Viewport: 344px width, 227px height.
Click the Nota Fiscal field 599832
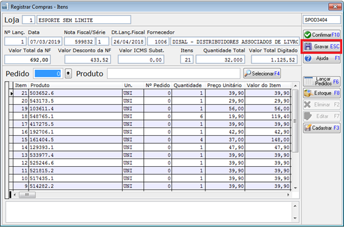[80, 41]
